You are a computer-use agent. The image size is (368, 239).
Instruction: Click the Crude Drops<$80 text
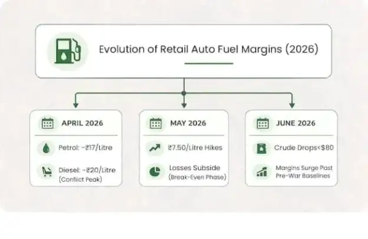tap(304, 148)
